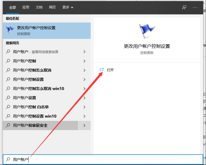Click the 用户账户 search input field
The width and height of the screenshot is (206, 165).
[x=102, y=160]
